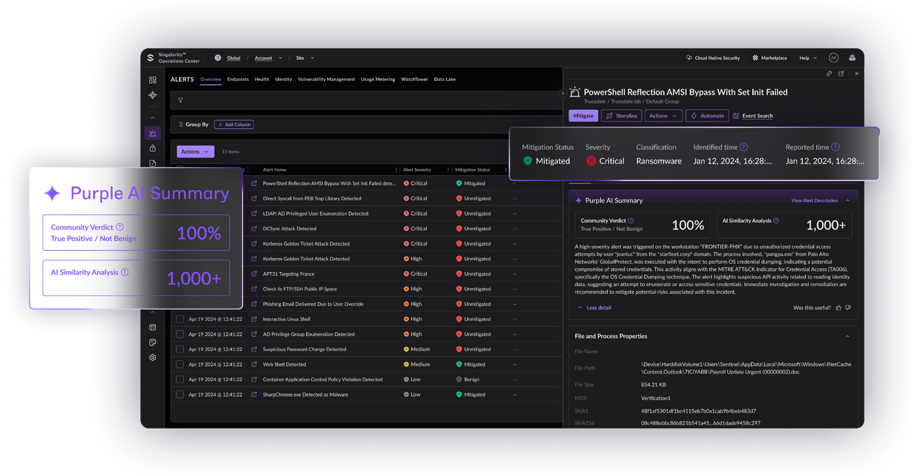Expand the Account dropdown in breadcrumb
The width and height of the screenshot is (922, 476).
click(280, 58)
